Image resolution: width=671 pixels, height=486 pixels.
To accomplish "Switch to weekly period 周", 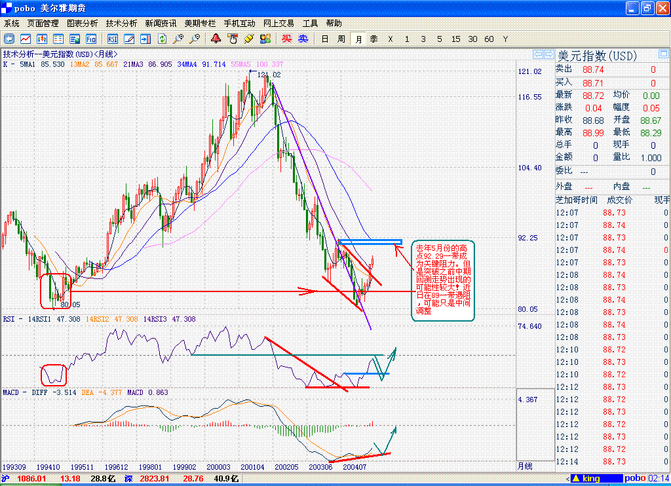I will click(x=341, y=39).
